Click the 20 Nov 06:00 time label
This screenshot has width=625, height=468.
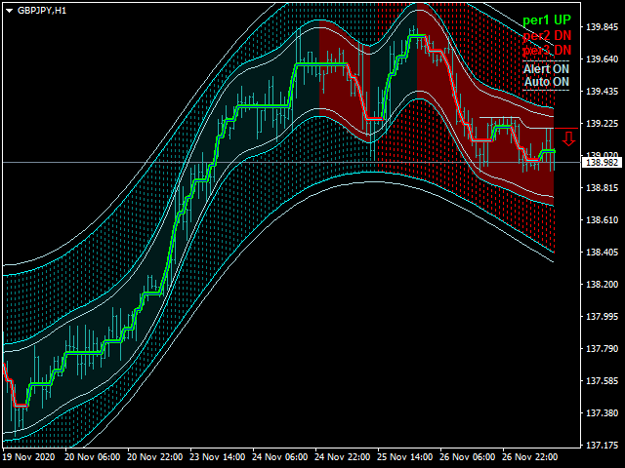93,457
